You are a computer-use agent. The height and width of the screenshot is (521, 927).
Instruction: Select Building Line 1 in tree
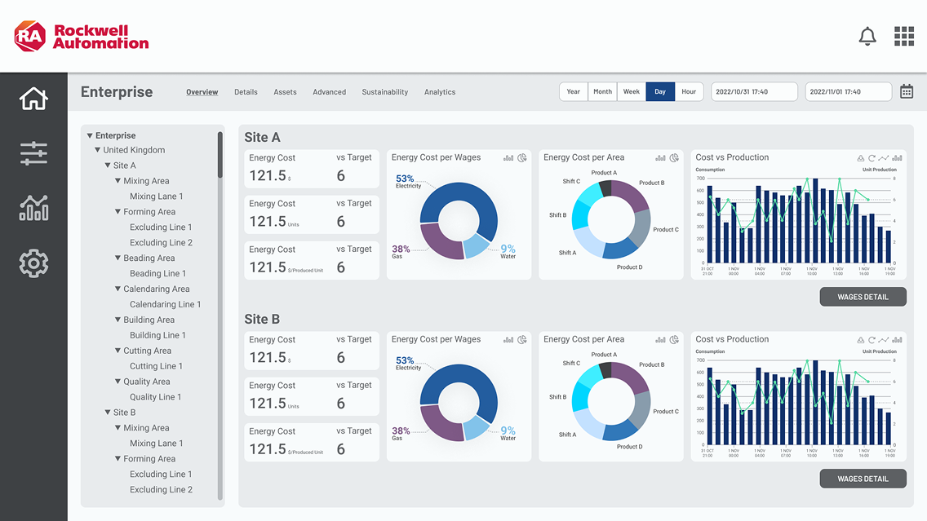click(x=157, y=335)
